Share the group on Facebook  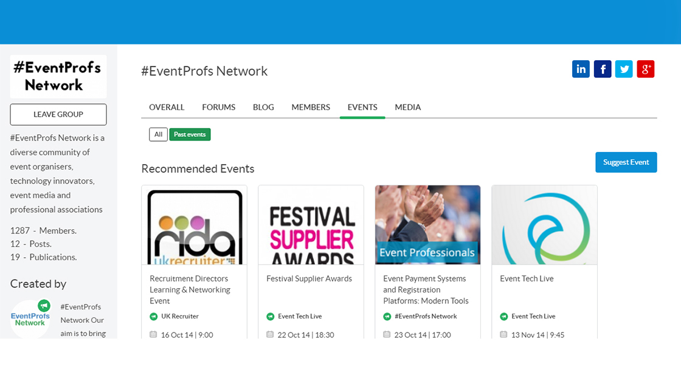(603, 69)
